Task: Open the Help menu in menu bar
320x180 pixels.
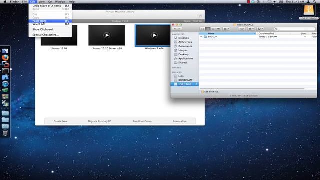Action: click(x=72, y=2)
